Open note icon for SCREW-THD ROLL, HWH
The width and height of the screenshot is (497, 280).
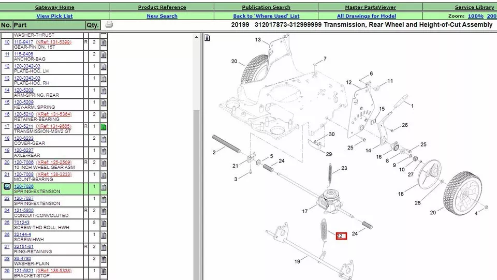[104, 223]
